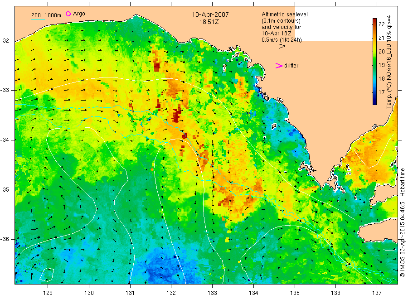408x299 pixels.
Task: Click the date label 10-Apr-2007
Action: [x=210, y=14]
